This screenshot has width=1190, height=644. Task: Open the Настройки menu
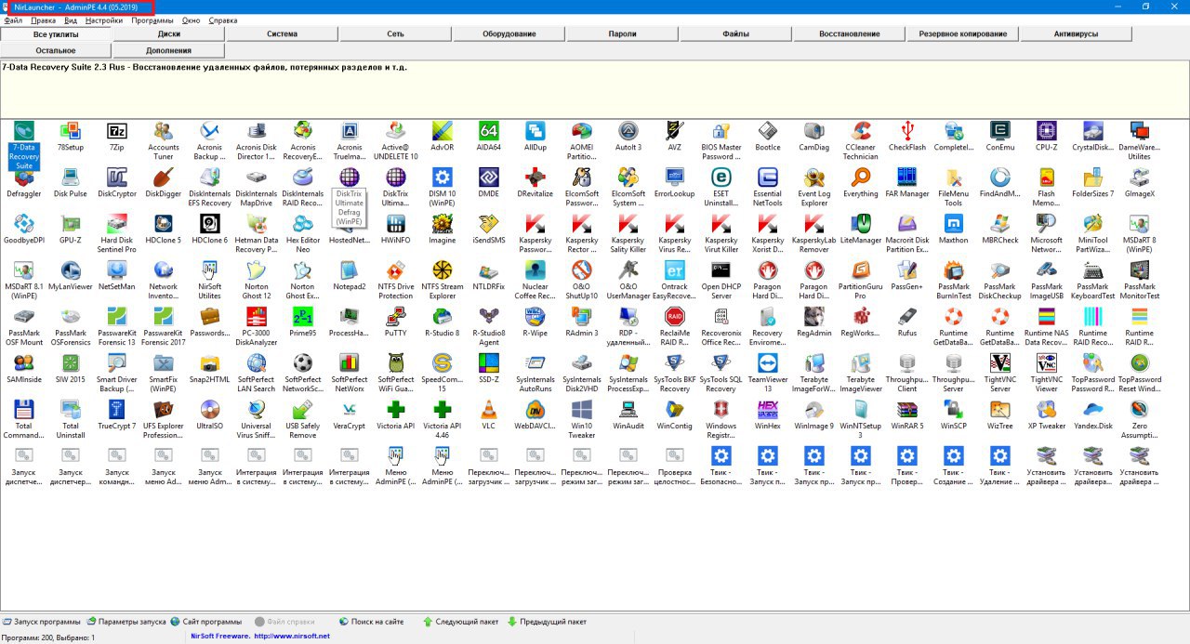pyautogui.click(x=103, y=20)
